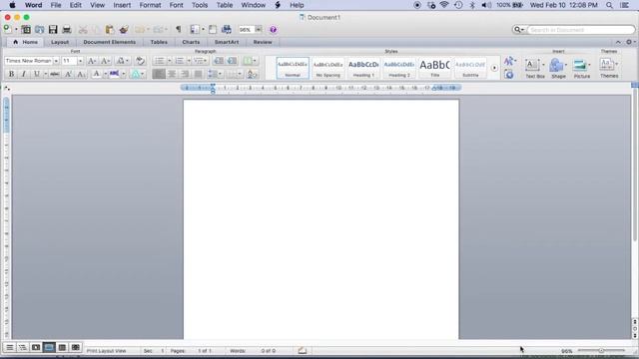Click the zoom slider in the status bar

click(601, 350)
